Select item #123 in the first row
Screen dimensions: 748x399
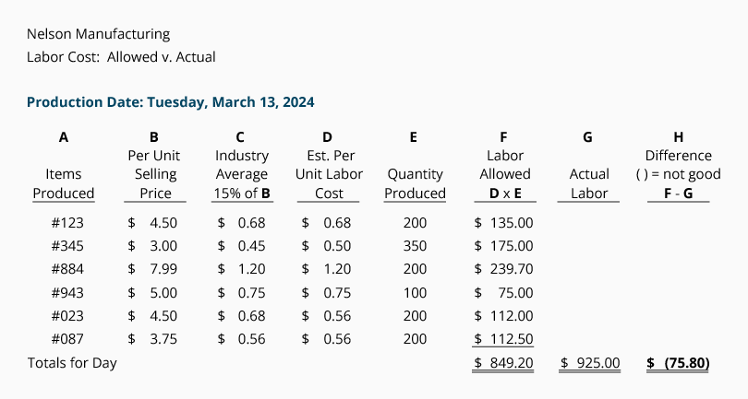click(x=67, y=223)
